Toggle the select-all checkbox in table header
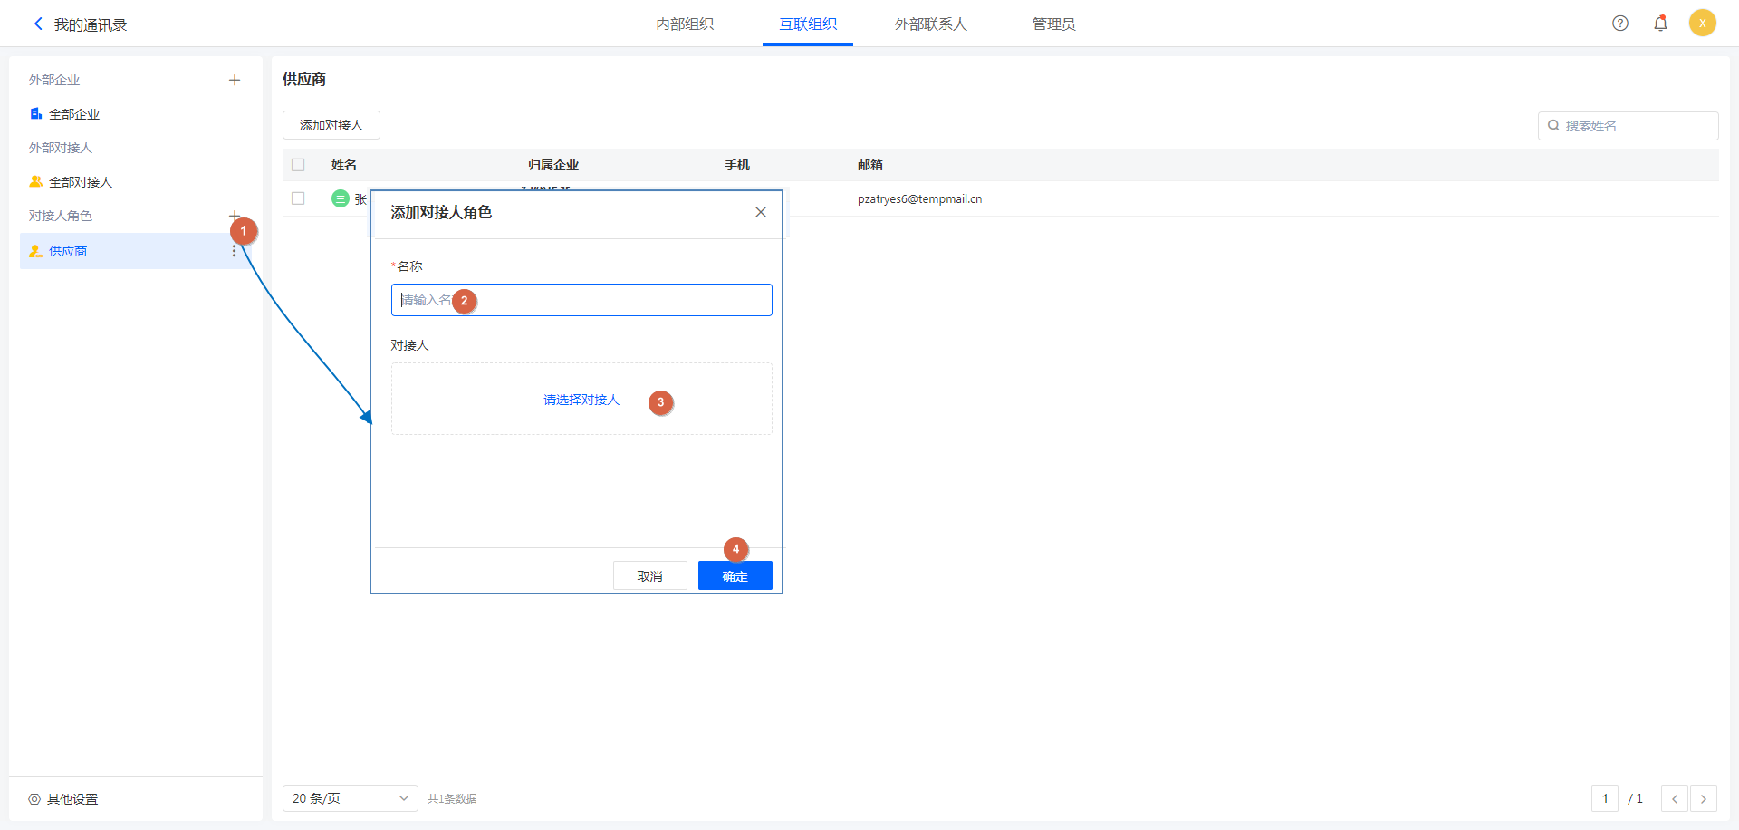Screen dimensions: 1739x830 click(298, 165)
